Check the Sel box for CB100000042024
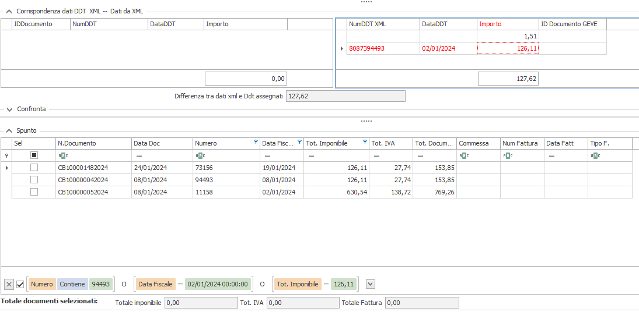This screenshot has width=639, height=312. 34,179
